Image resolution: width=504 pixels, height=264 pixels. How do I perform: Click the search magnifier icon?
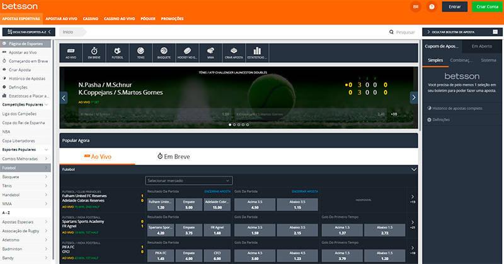pyautogui.click(x=391, y=32)
